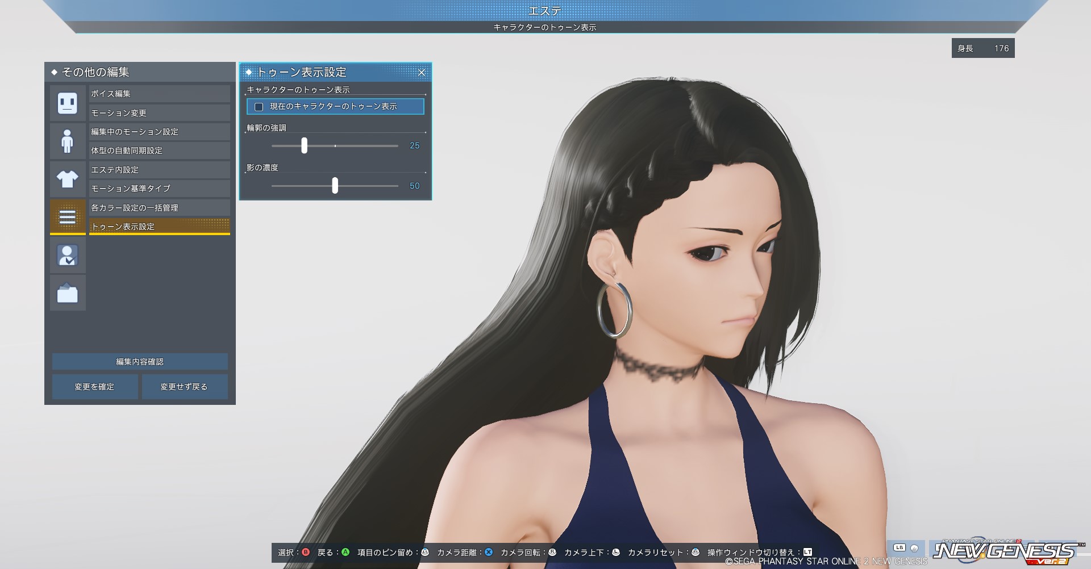This screenshot has width=1091, height=569.
Task: Open the T-shirt outfit category icon
Action: click(x=68, y=179)
